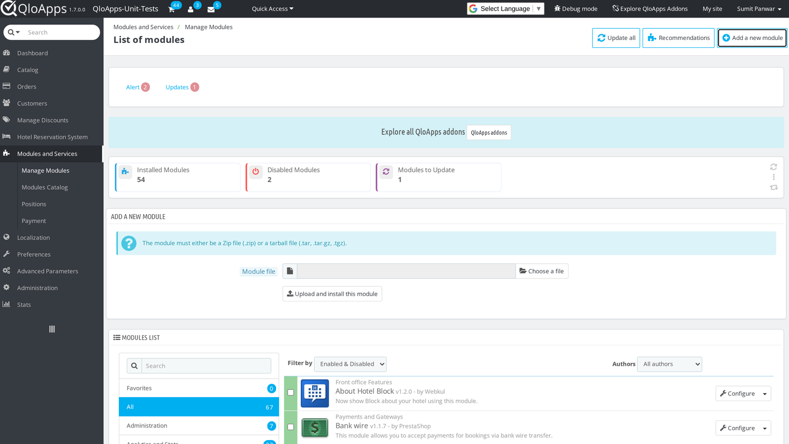
Task: Click the Module file path field
Action: (x=406, y=271)
